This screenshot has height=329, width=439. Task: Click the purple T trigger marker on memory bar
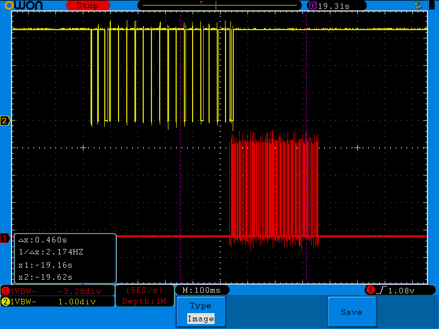(201, 3)
